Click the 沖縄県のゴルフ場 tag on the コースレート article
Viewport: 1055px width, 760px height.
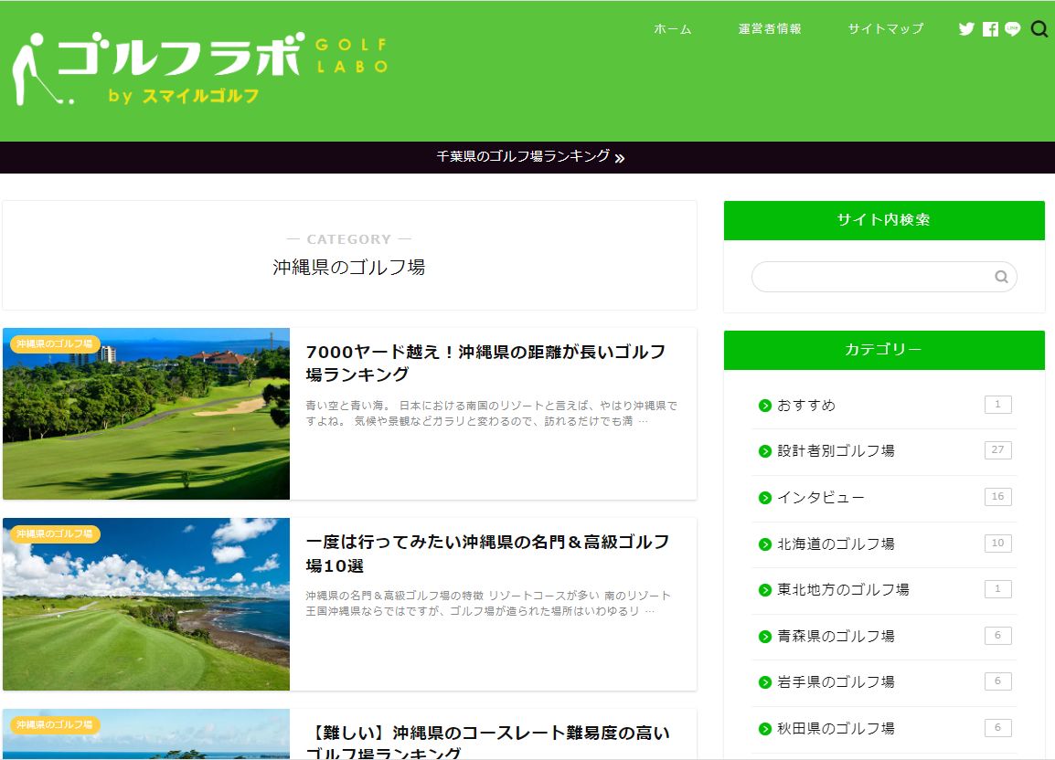point(55,724)
